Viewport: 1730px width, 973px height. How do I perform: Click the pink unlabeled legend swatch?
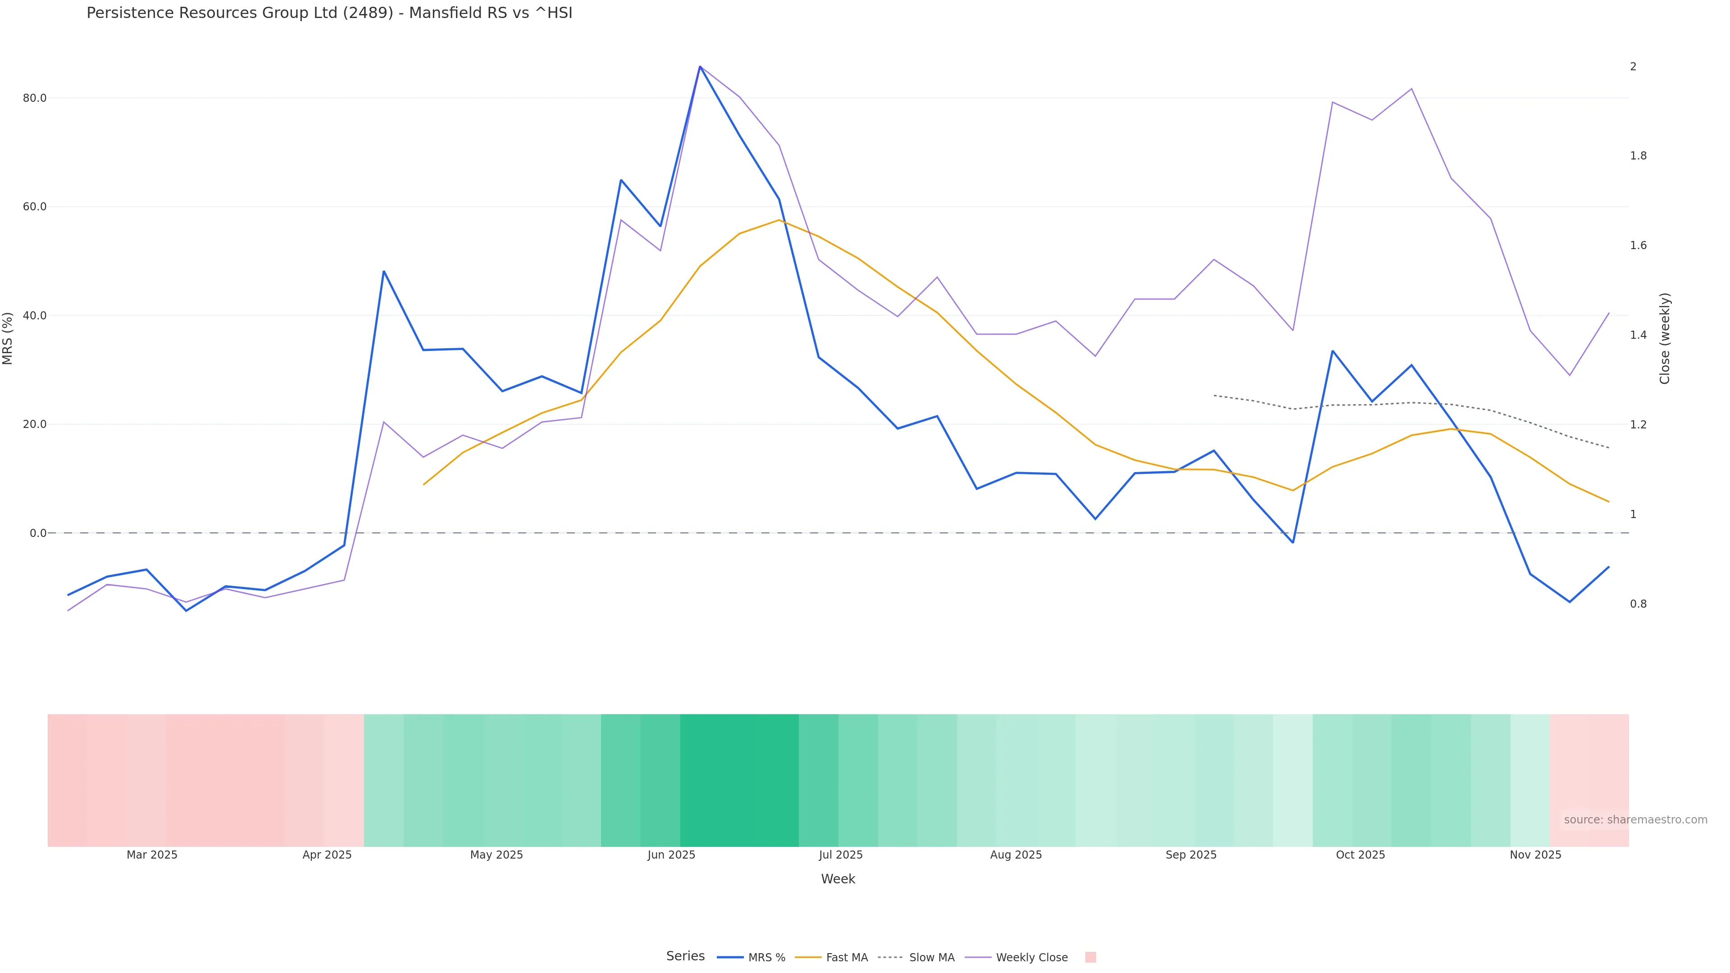(x=1090, y=958)
